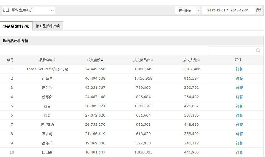Click the 详情 column header

(x=238, y=60)
